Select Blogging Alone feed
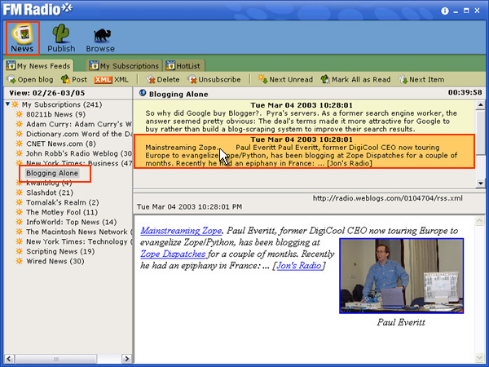Image resolution: width=489 pixels, height=367 pixels. pyautogui.click(x=52, y=173)
